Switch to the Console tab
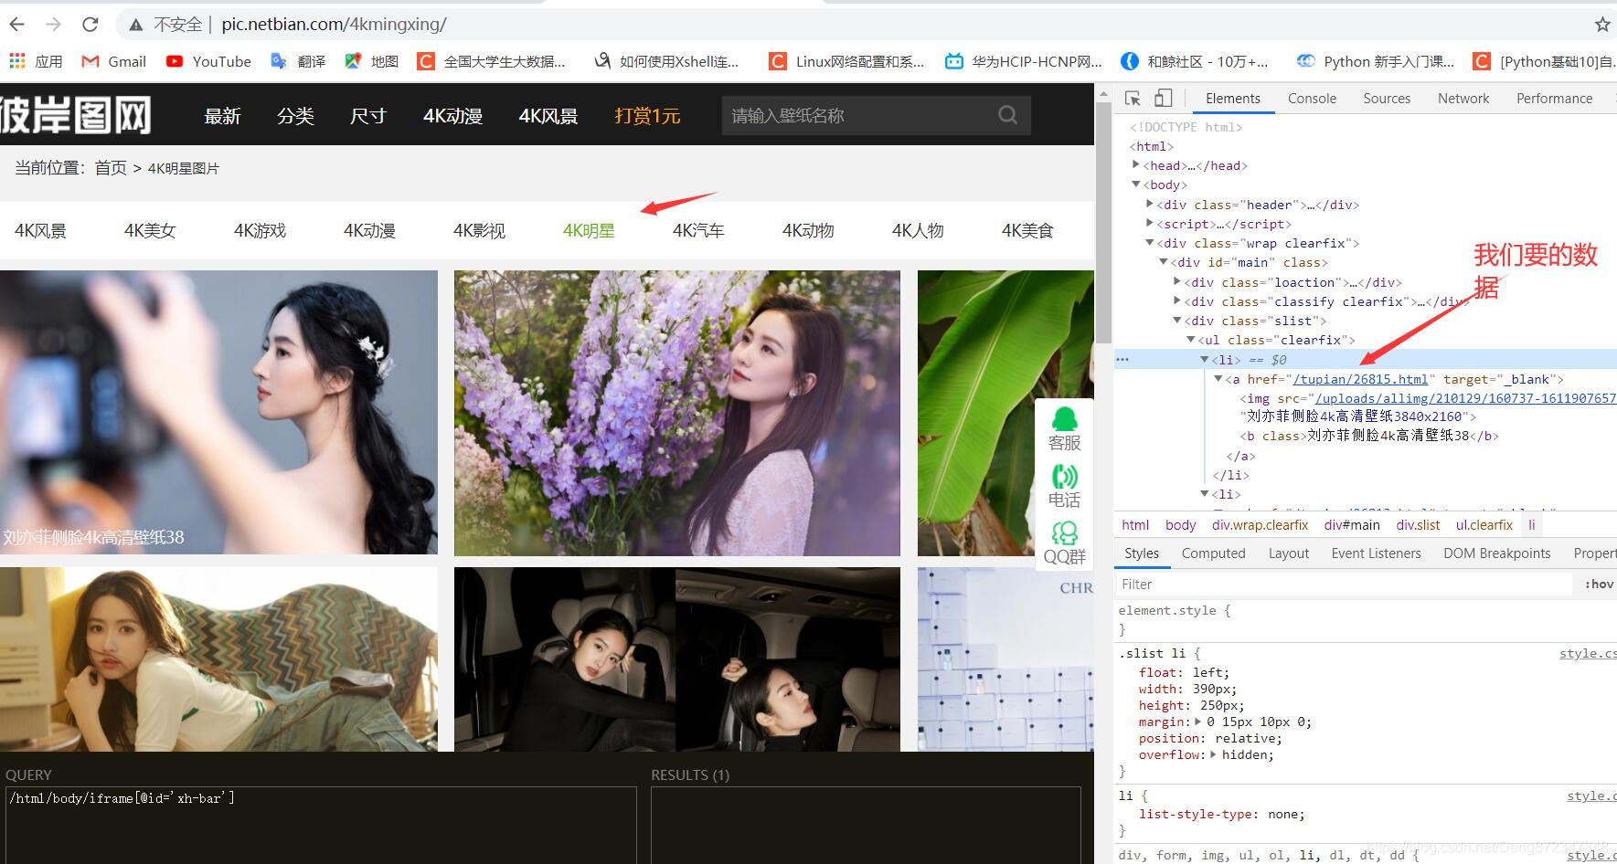Viewport: 1617px width, 864px height. point(1312,99)
